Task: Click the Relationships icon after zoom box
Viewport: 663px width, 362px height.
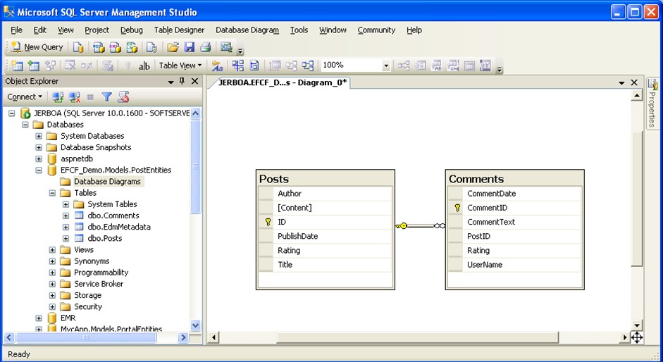Action: [404, 65]
